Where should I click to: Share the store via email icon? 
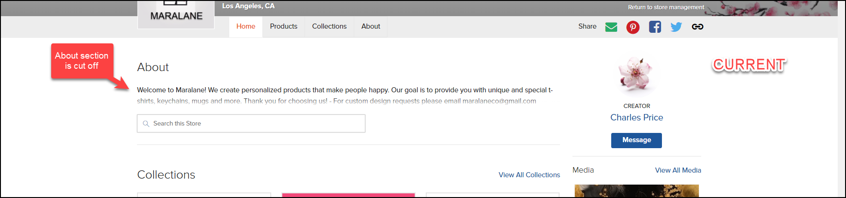click(x=611, y=27)
